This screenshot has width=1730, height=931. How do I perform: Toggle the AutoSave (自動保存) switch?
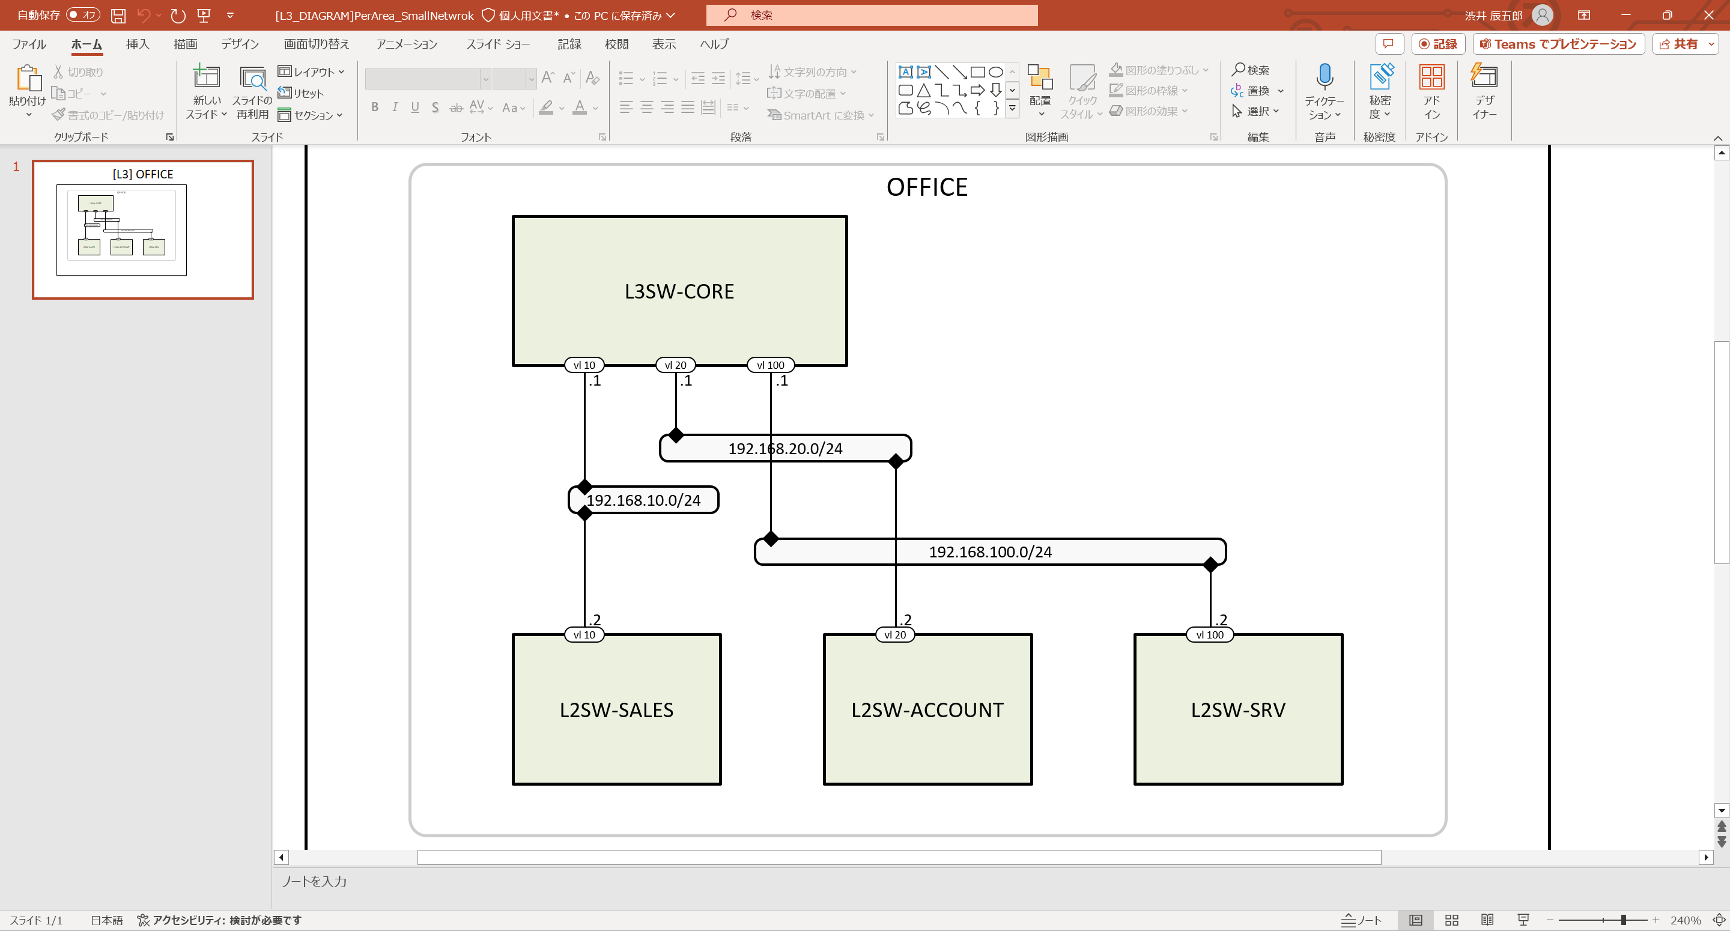click(x=83, y=15)
